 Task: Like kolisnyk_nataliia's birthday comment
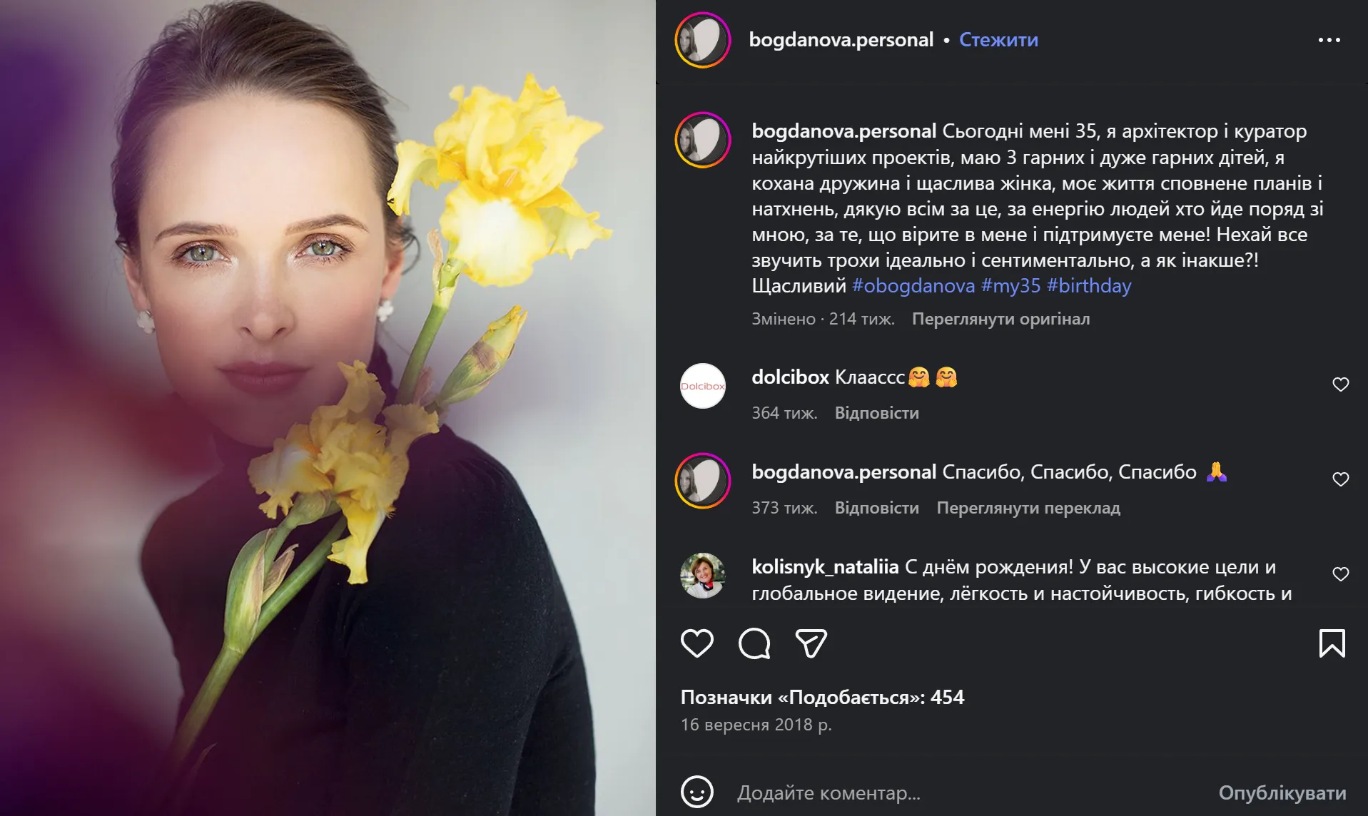tap(1340, 574)
